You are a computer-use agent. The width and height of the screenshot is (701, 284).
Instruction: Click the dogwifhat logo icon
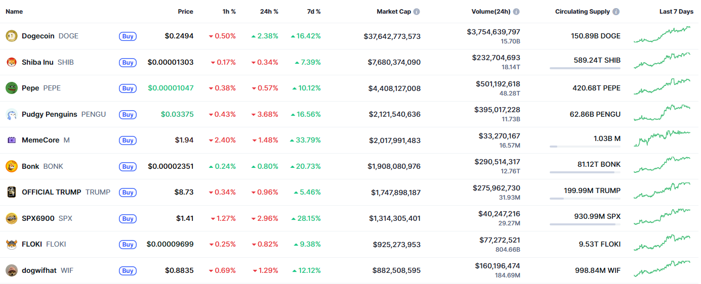click(x=11, y=270)
